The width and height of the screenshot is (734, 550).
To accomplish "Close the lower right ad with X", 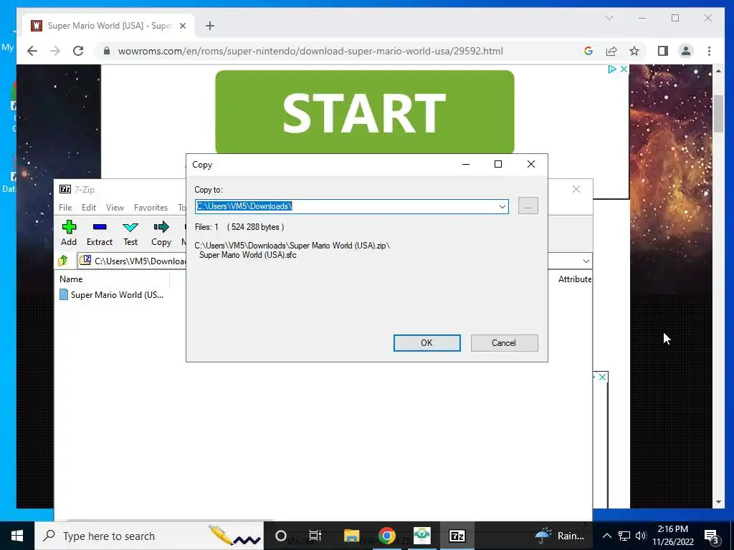I will (x=602, y=377).
